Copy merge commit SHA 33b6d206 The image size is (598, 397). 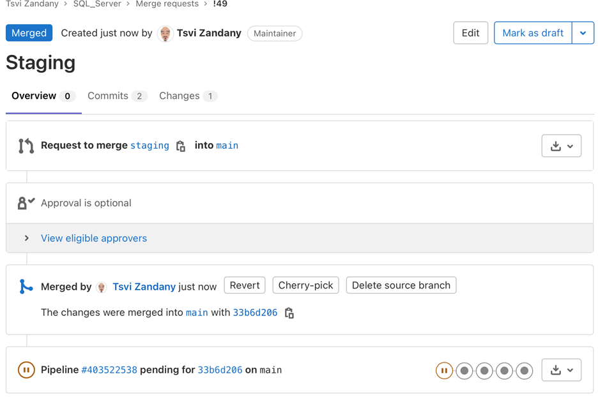tap(289, 313)
